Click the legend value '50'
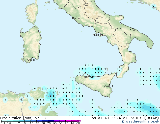The width and height of the screenshot is (160, 124). pos(78,123)
